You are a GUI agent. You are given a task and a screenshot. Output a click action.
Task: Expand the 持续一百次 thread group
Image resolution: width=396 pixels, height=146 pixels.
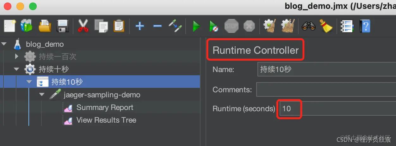(17, 57)
